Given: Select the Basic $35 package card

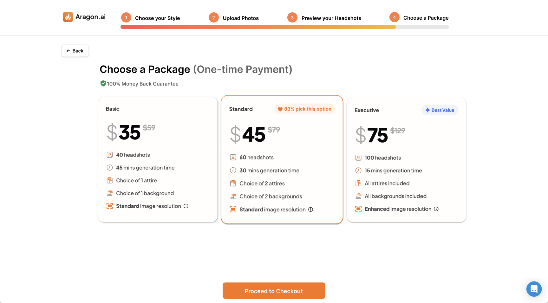Looking at the screenshot, I should click(158, 159).
